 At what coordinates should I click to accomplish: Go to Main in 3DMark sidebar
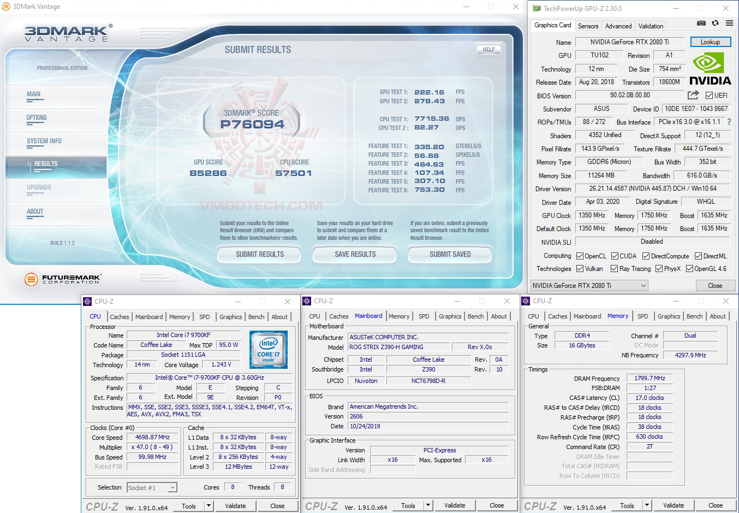coord(34,95)
